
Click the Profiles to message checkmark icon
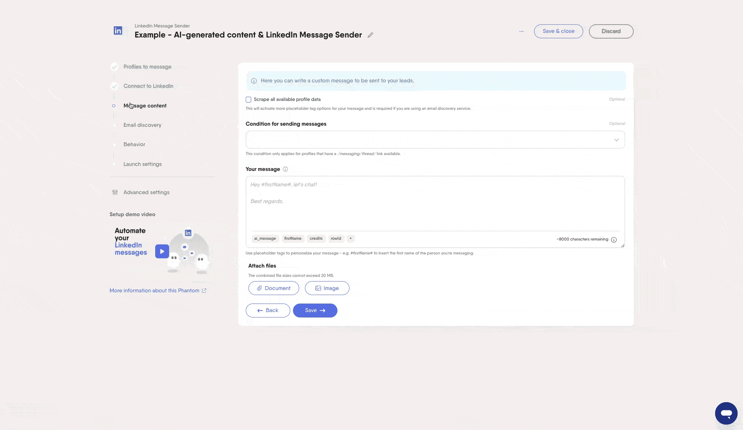pos(114,67)
